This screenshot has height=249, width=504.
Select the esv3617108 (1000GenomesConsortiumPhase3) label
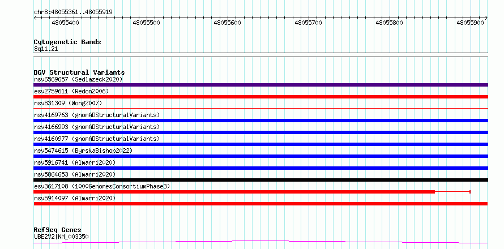[102, 186]
